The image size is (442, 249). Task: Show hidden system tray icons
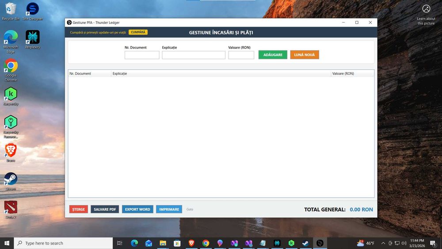383,243
